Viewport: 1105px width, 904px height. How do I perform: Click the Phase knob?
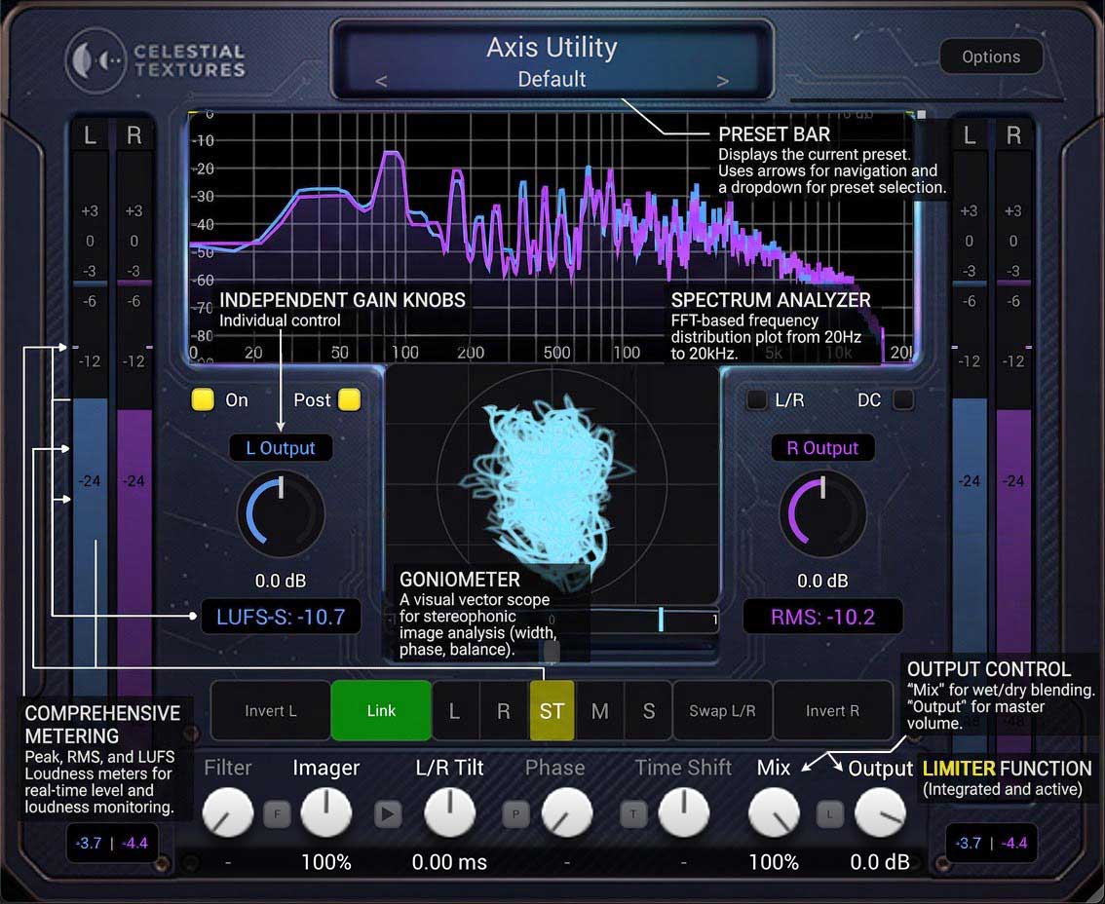(x=567, y=813)
